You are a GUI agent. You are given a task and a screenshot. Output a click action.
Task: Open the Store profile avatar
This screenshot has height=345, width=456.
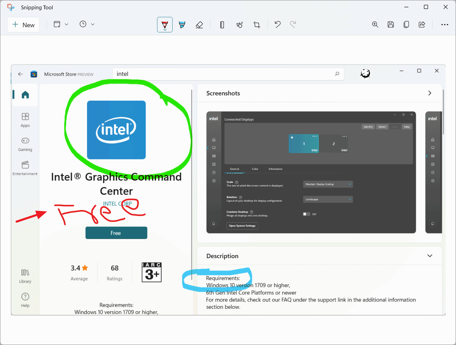click(365, 73)
